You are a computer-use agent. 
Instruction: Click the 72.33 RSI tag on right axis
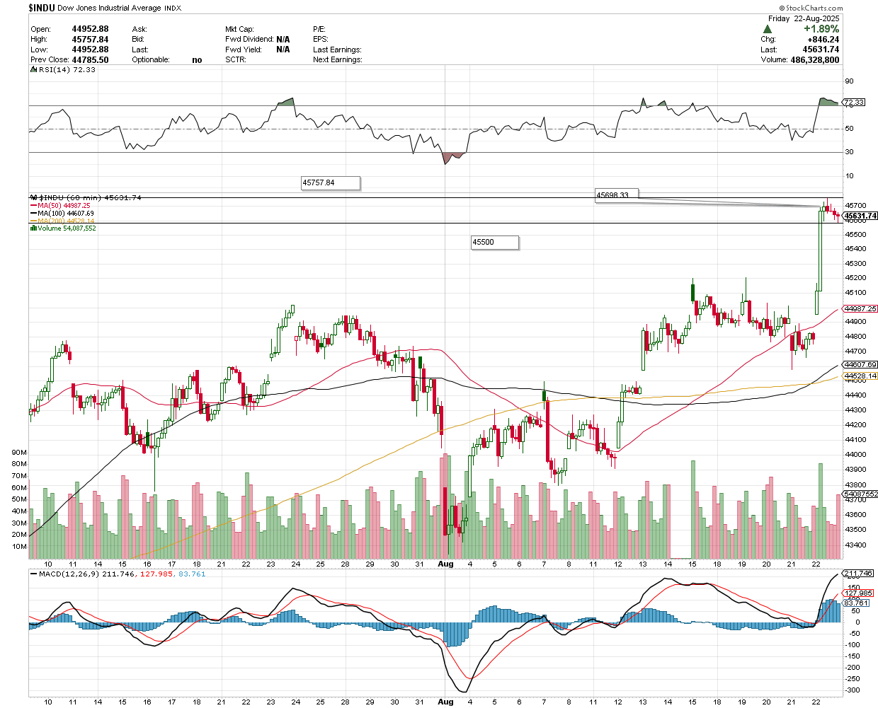[855, 103]
